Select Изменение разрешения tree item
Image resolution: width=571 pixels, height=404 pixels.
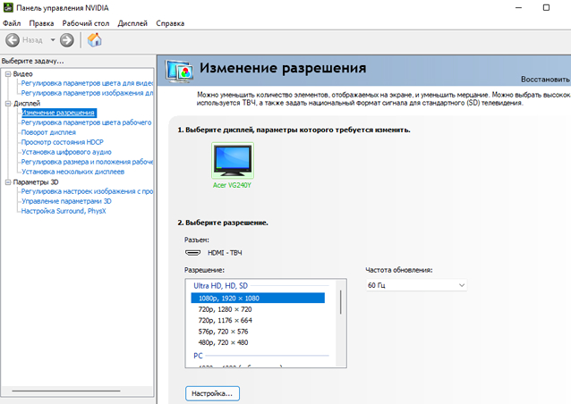[x=58, y=113]
